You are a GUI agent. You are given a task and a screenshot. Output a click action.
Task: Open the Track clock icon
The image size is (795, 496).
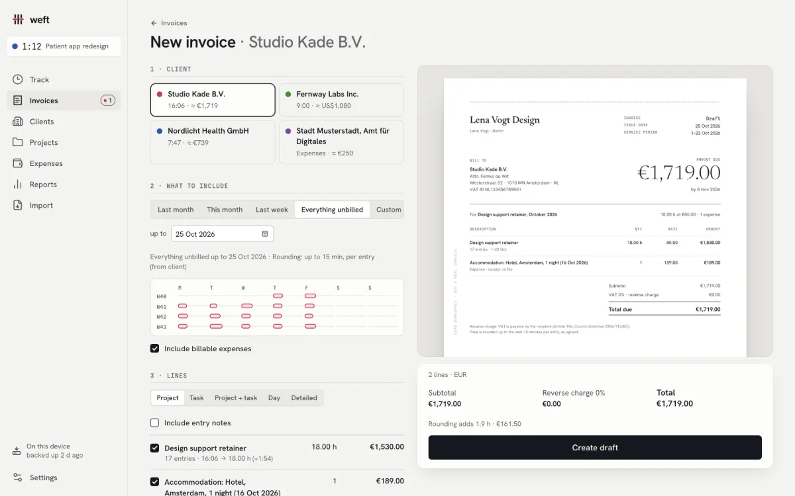(18, 79)
